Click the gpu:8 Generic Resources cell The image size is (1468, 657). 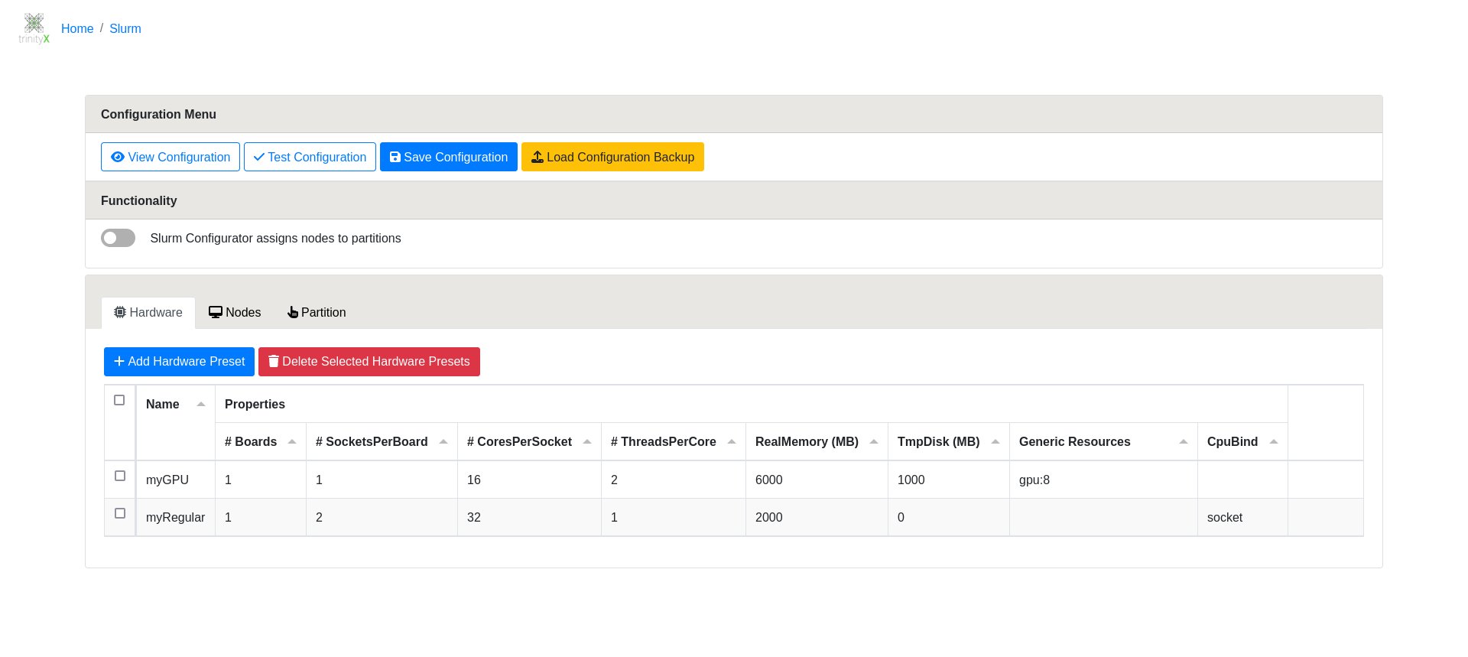[1034, 480]
